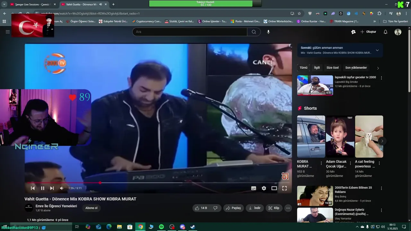The width and height of the screenshot is (411, 231).
Task: Open Steam from the taskbar
Action: pos(193,227)
